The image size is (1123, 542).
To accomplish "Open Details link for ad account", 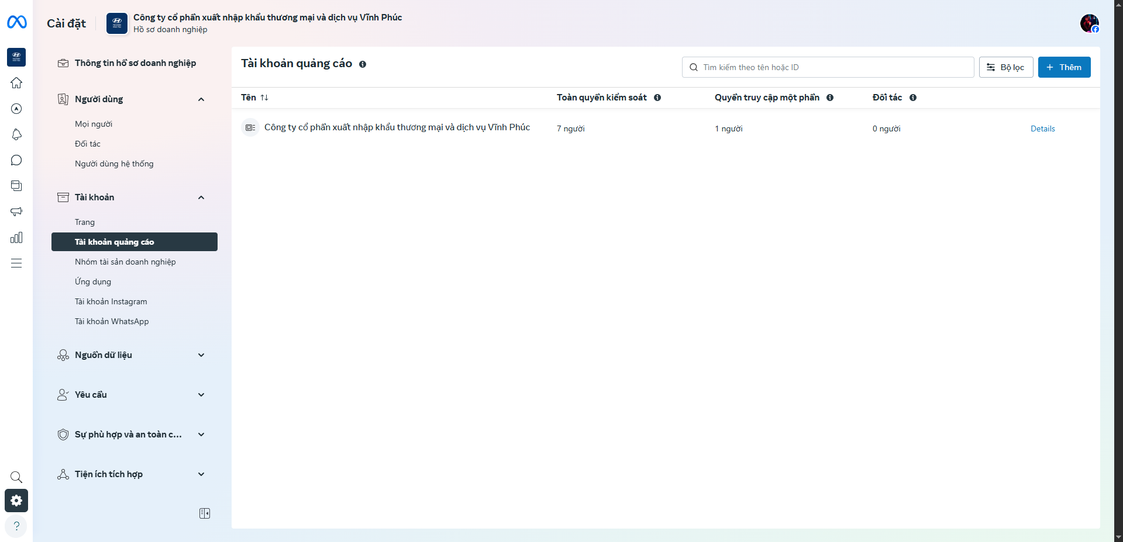I will (1042, 128).
